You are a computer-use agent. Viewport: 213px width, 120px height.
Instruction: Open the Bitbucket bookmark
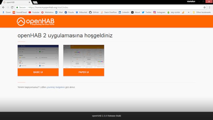pos(81,12)
